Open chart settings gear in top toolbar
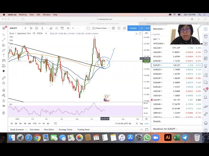 point(113,28)
